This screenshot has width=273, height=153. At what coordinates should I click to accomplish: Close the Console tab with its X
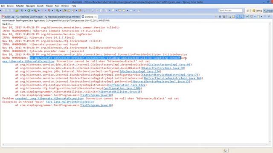96,17
